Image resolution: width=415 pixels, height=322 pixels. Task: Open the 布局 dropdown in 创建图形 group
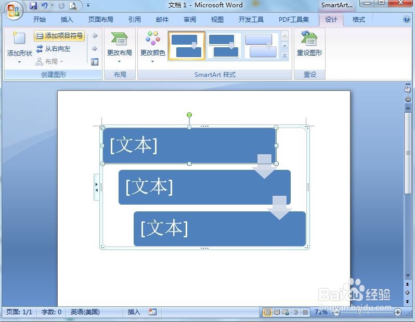[x=49, y=62]
